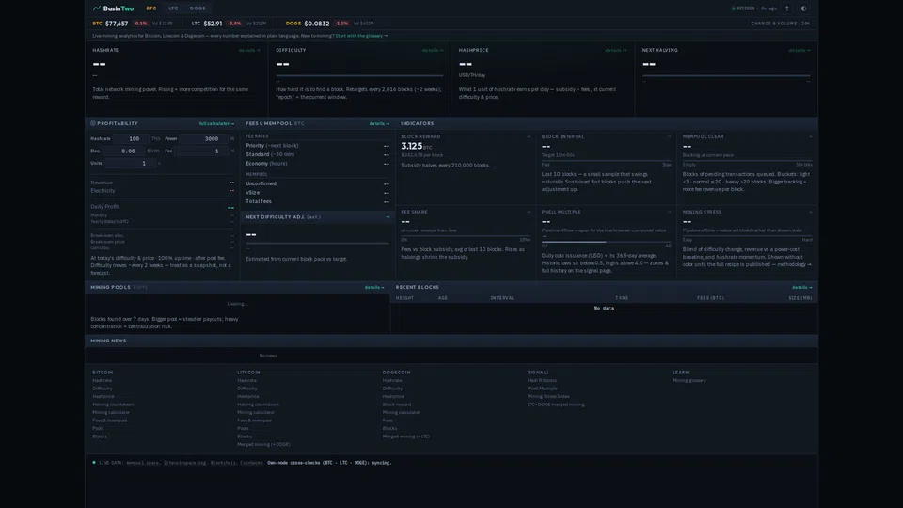
Task: Open Next Difficulty Adj. arrow
Action: [x=388, y=217]
